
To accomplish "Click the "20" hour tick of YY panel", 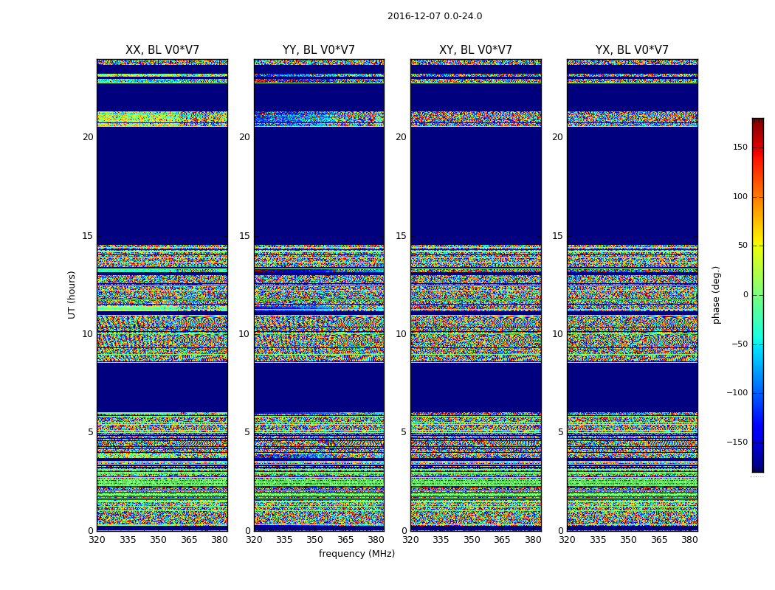I will (244, 137).
